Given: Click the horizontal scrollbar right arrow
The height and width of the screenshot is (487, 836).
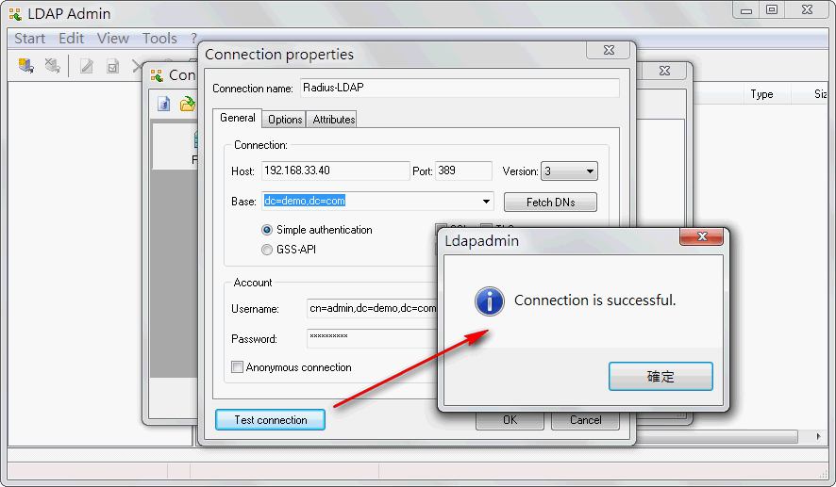Looking at the screenshot, I should point(818,436).
